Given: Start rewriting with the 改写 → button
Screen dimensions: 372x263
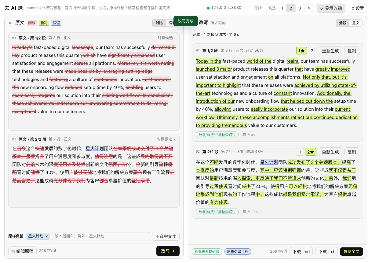Looking at the screenshot, I should click(x=168, y=251).
